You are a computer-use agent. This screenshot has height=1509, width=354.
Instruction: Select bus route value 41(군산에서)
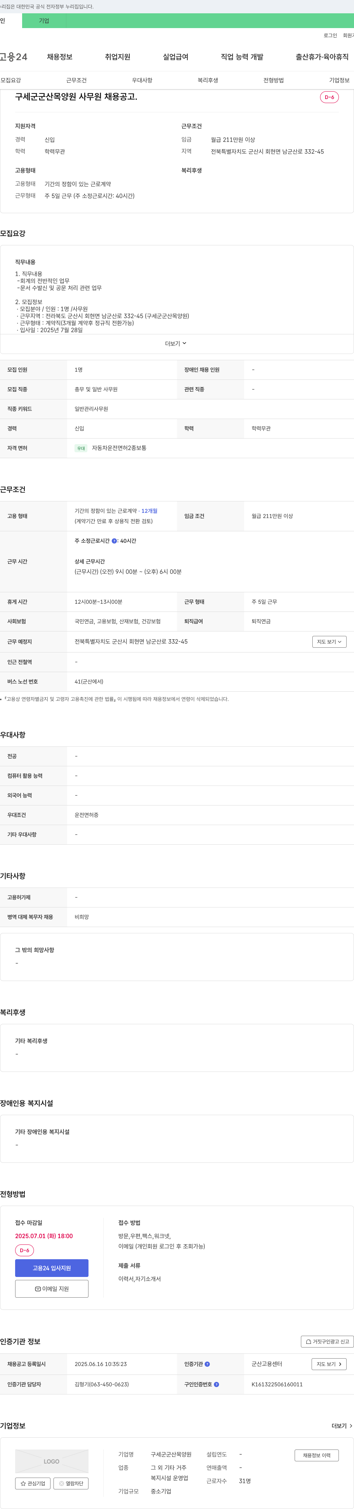pos(89,682)
